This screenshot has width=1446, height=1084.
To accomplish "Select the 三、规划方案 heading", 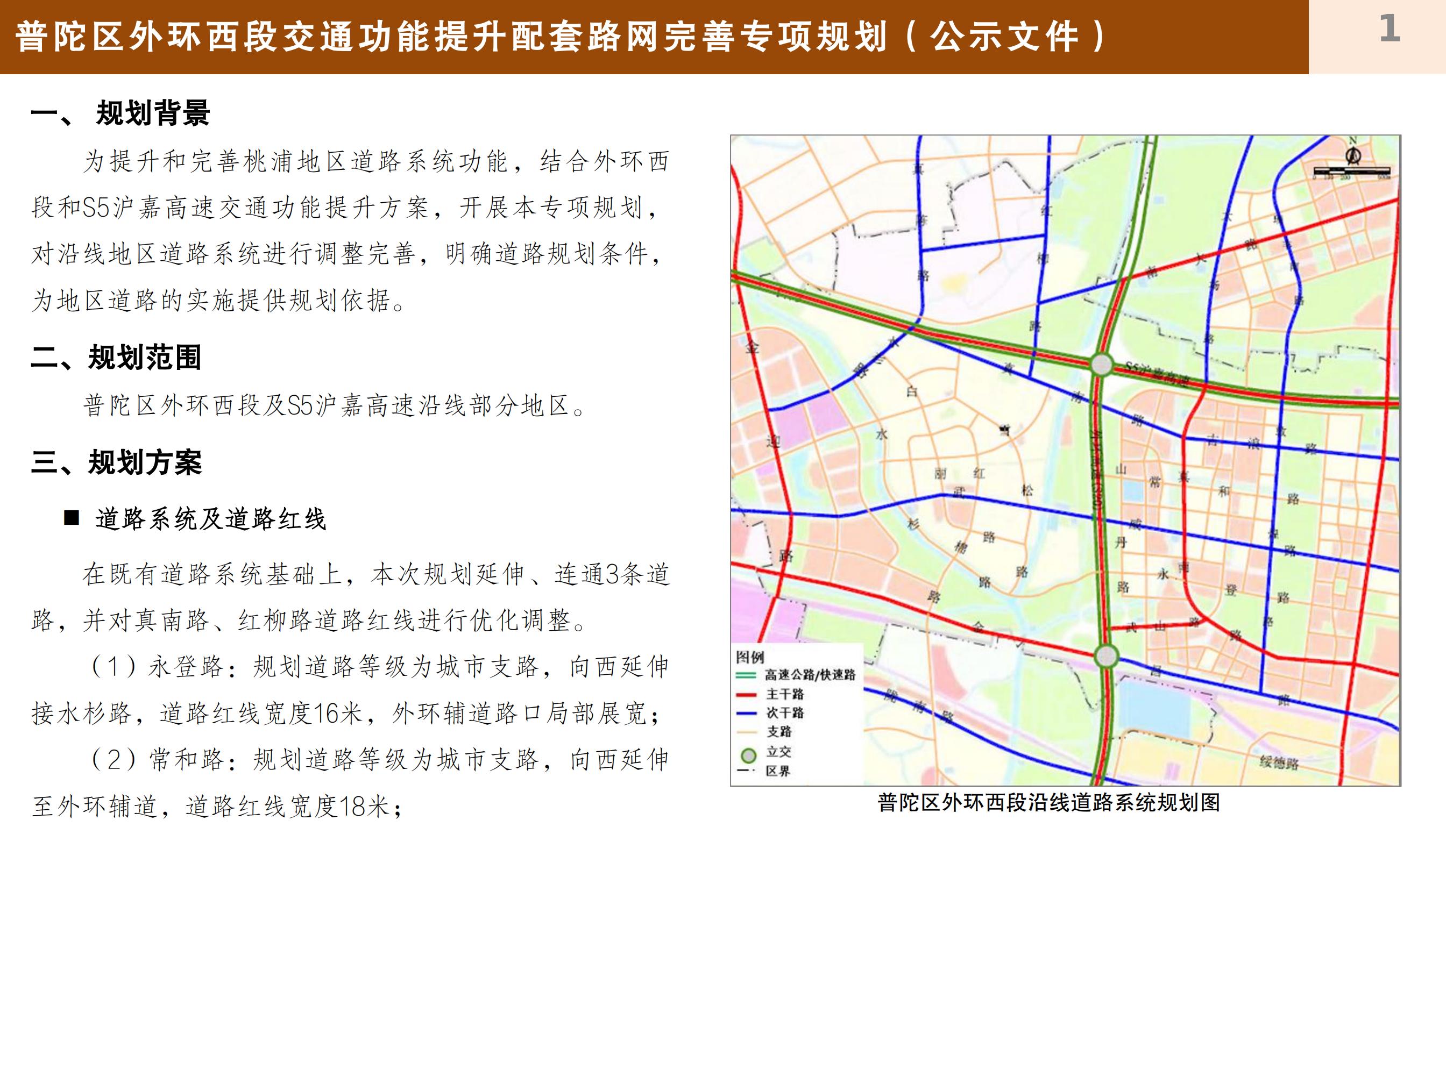I will click(x=116, y=462).
